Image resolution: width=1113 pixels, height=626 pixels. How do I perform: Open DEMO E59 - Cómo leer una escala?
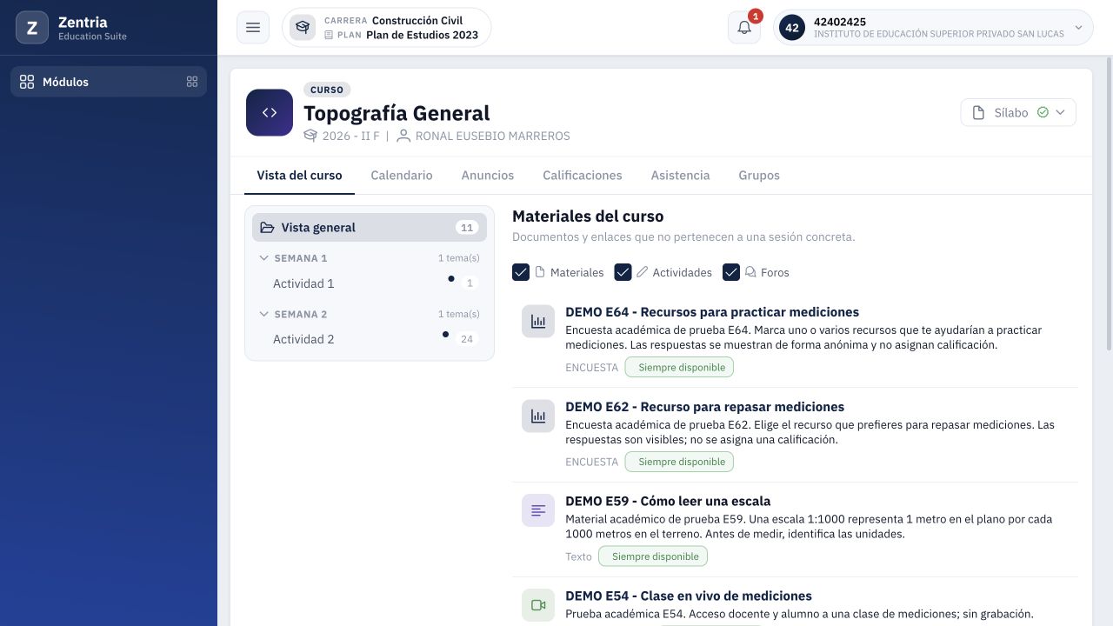tap(668, 502)
